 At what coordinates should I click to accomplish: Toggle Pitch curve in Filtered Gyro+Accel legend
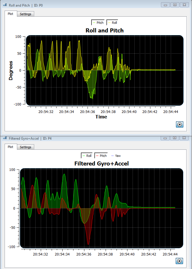101,156
